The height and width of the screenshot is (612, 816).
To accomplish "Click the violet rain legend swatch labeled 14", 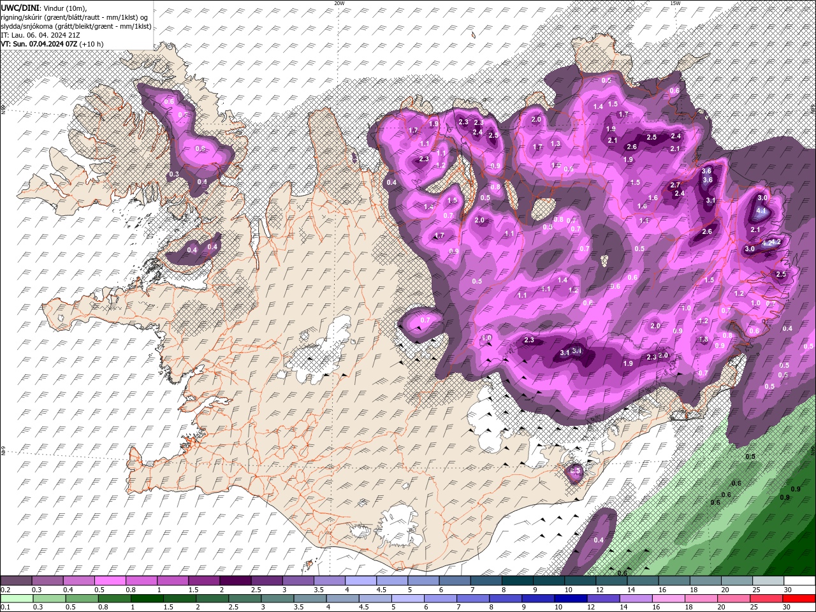I will coord(636,599).
